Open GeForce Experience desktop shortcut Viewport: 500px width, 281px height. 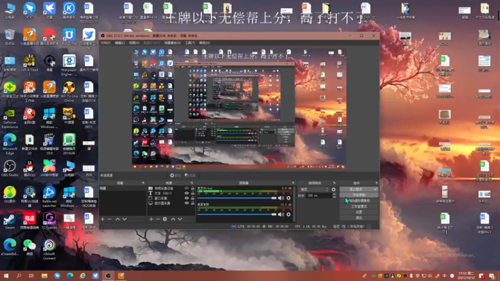(9, 118)
